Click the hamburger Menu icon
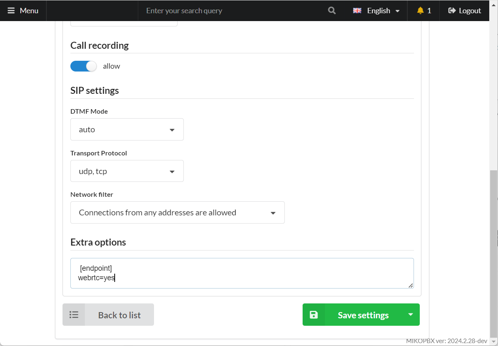Image resolution: width=498 pixels, height=346 pixels. click(x=11, y=11)
